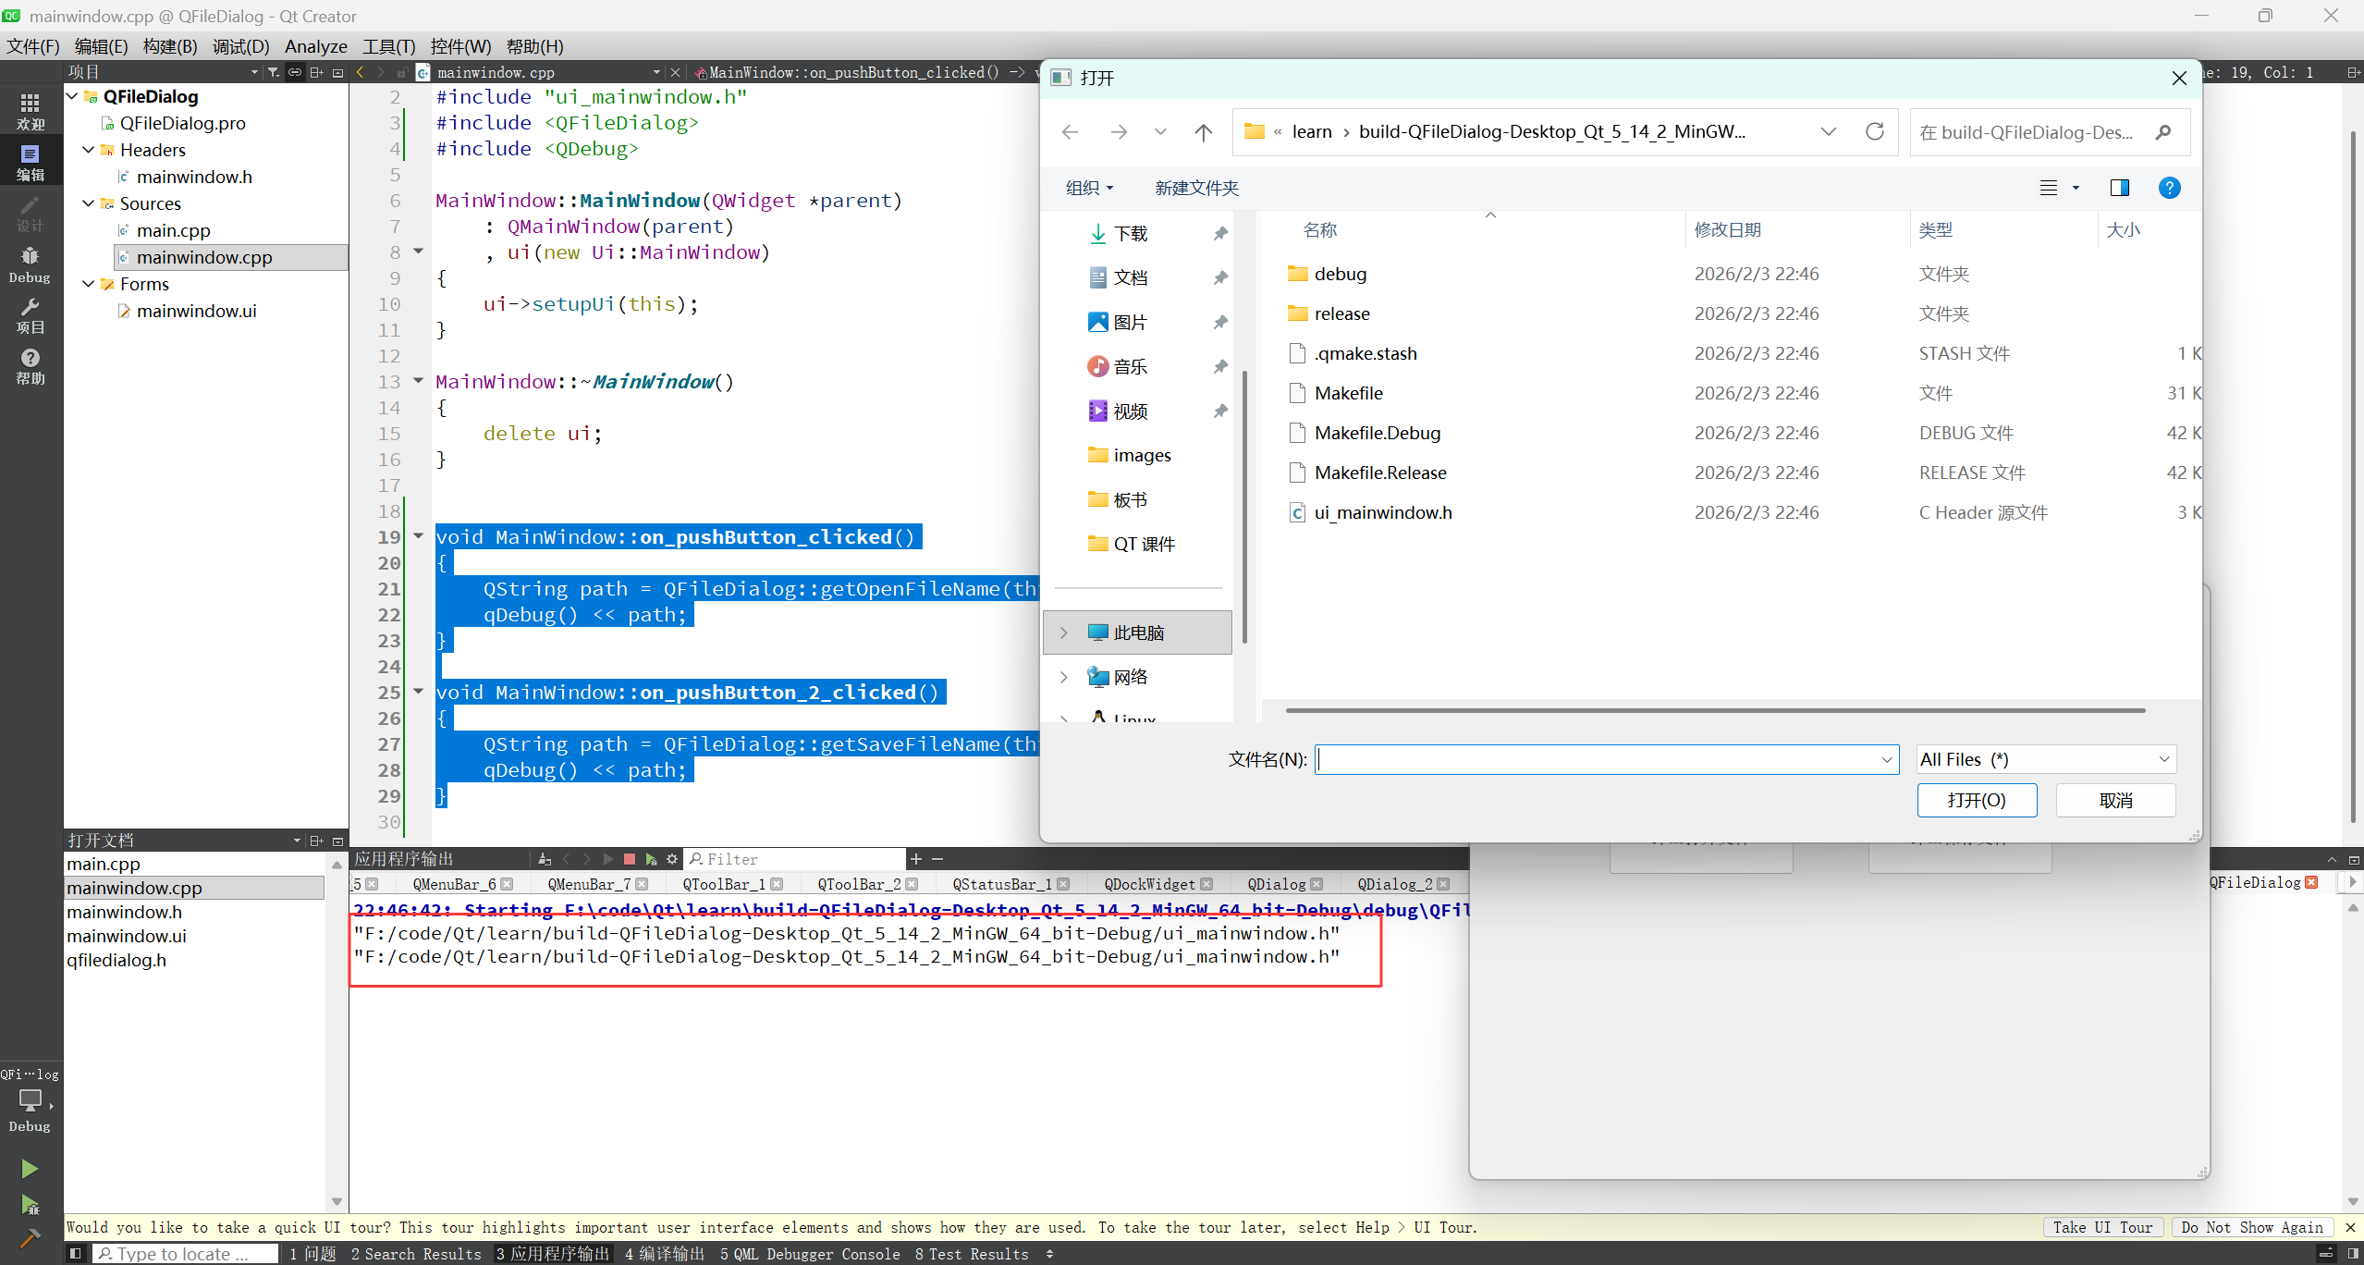Switch to the QDockWidget output tab

tap(1149, 884)
